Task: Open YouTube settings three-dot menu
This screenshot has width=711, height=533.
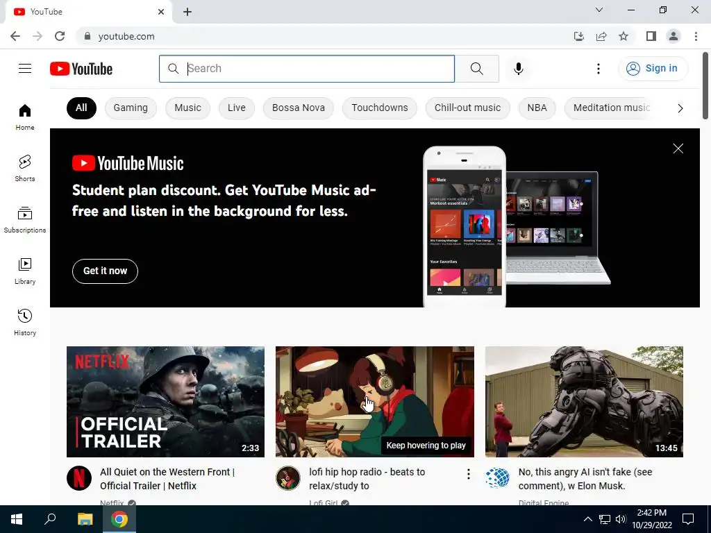Action: tap(598, 69)
